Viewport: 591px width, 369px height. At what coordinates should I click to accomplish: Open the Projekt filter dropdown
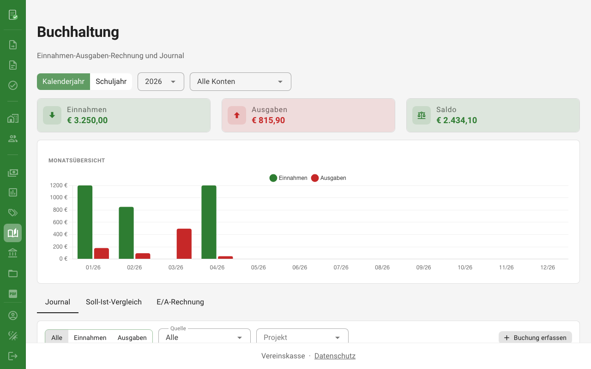[302, 338]
